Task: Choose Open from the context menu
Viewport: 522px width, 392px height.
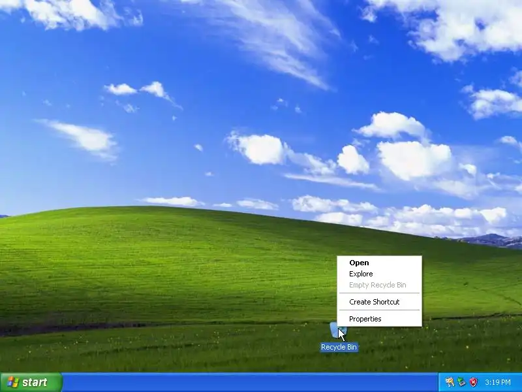Action: (x=379, y=263)
